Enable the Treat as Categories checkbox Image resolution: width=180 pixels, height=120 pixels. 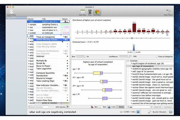(x=156, y=57)
